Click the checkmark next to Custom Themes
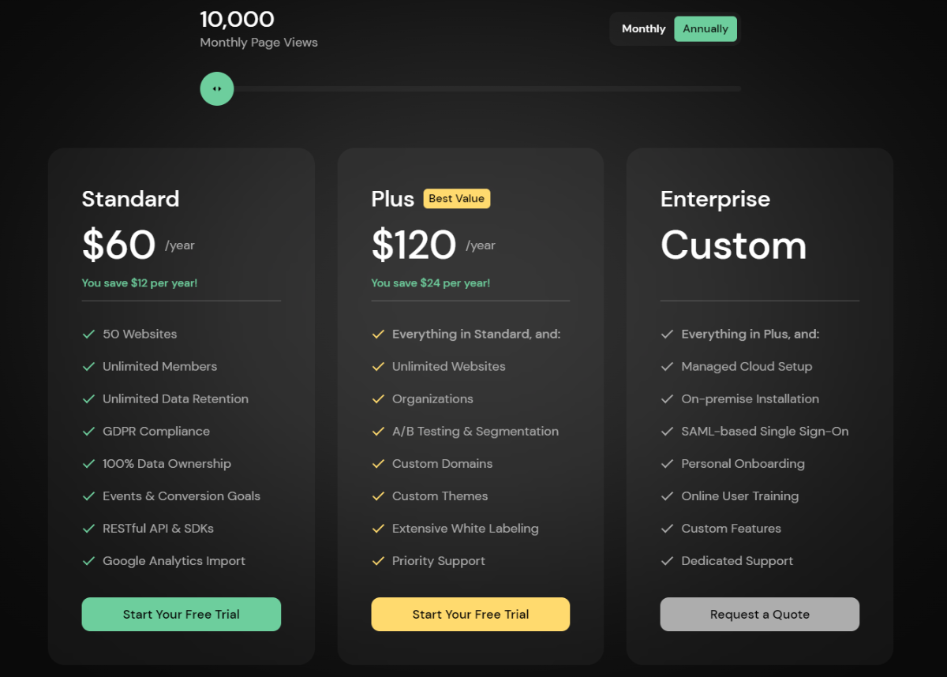This screenshot has width=947, height=677. [378, 496]
